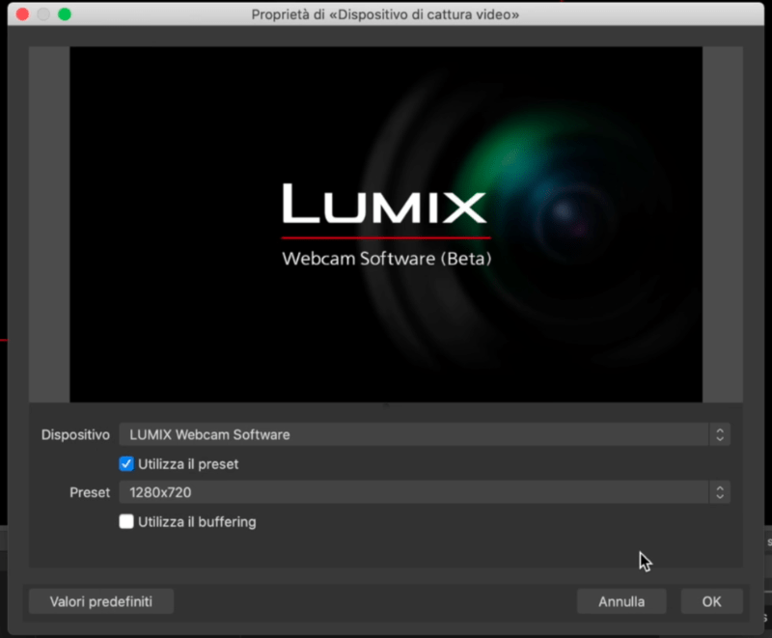The image size is (772, 638).
Task: Click the green zoom window button
Action: (65, 14)
